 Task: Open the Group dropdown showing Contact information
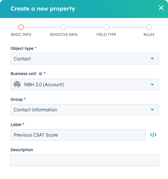coord(85,110)
